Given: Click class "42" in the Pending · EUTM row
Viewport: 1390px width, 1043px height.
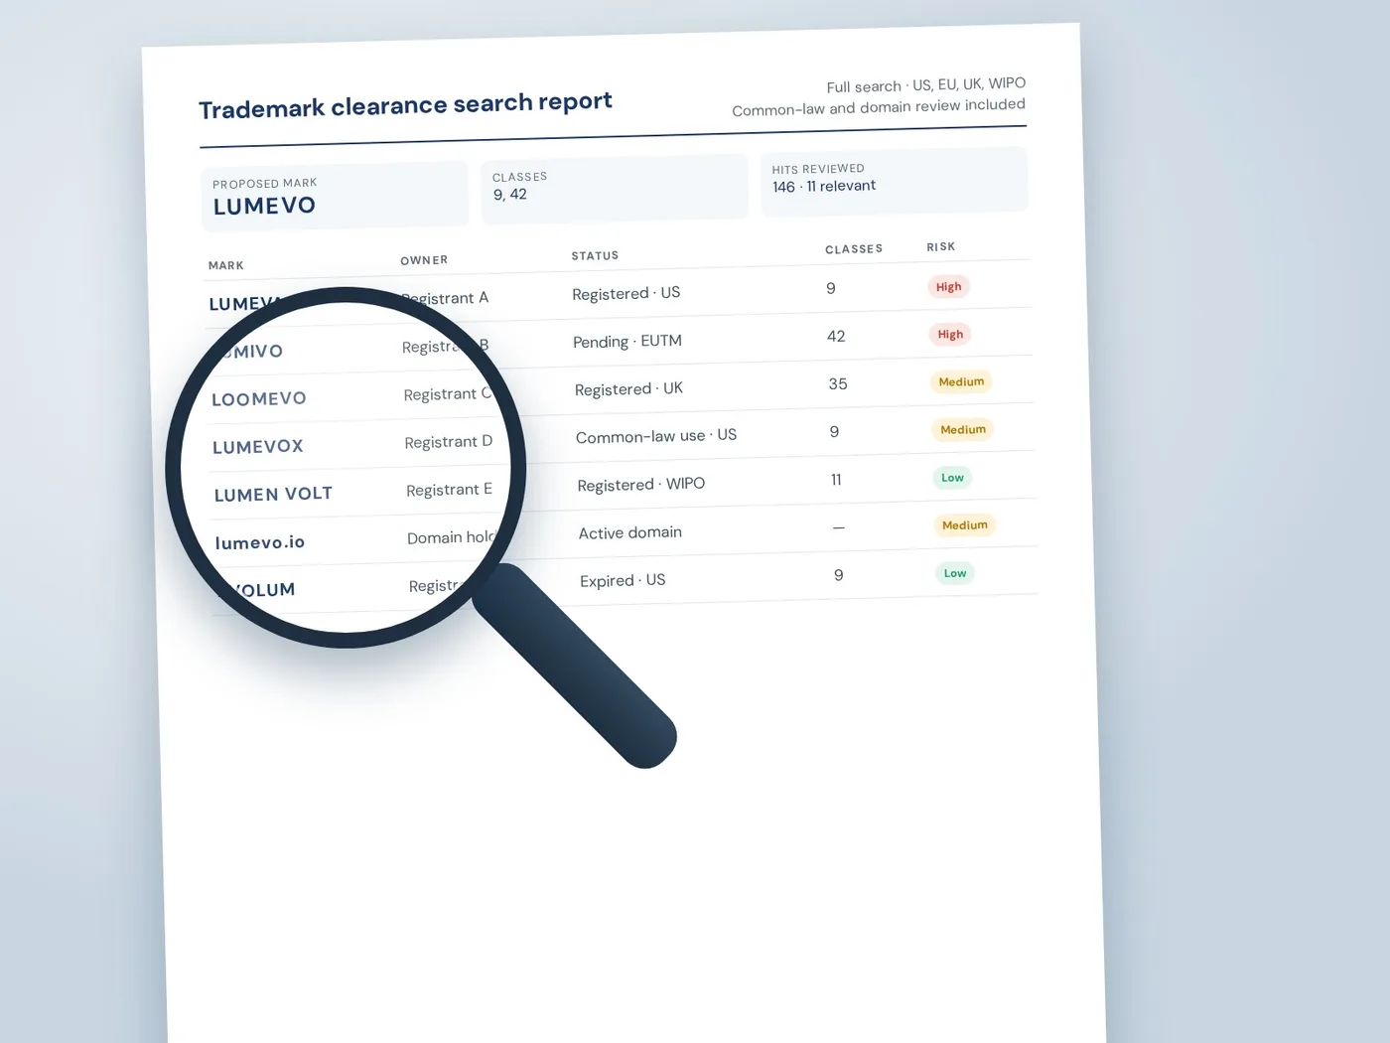Looking at the screenshot, I should point(836,336).
